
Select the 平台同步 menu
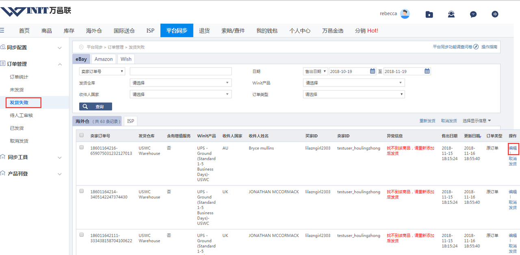click(x=177, y=31)
